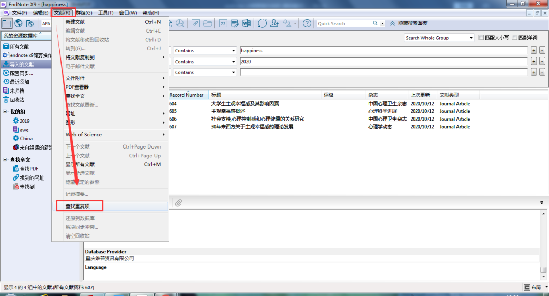Screen dimensions: 549x296
Task: Select reference 大学生主观幸福感及其影响因素
Action: (x=245, y=104)
